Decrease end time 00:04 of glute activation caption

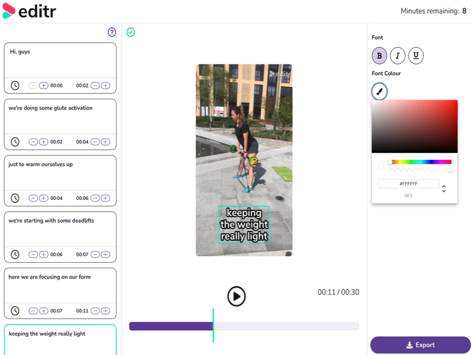95,141
